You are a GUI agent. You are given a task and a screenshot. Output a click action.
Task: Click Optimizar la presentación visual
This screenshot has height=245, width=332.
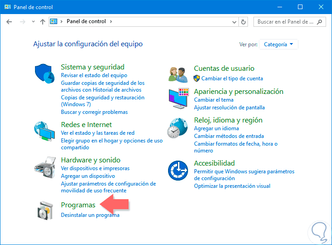(232, 186)
